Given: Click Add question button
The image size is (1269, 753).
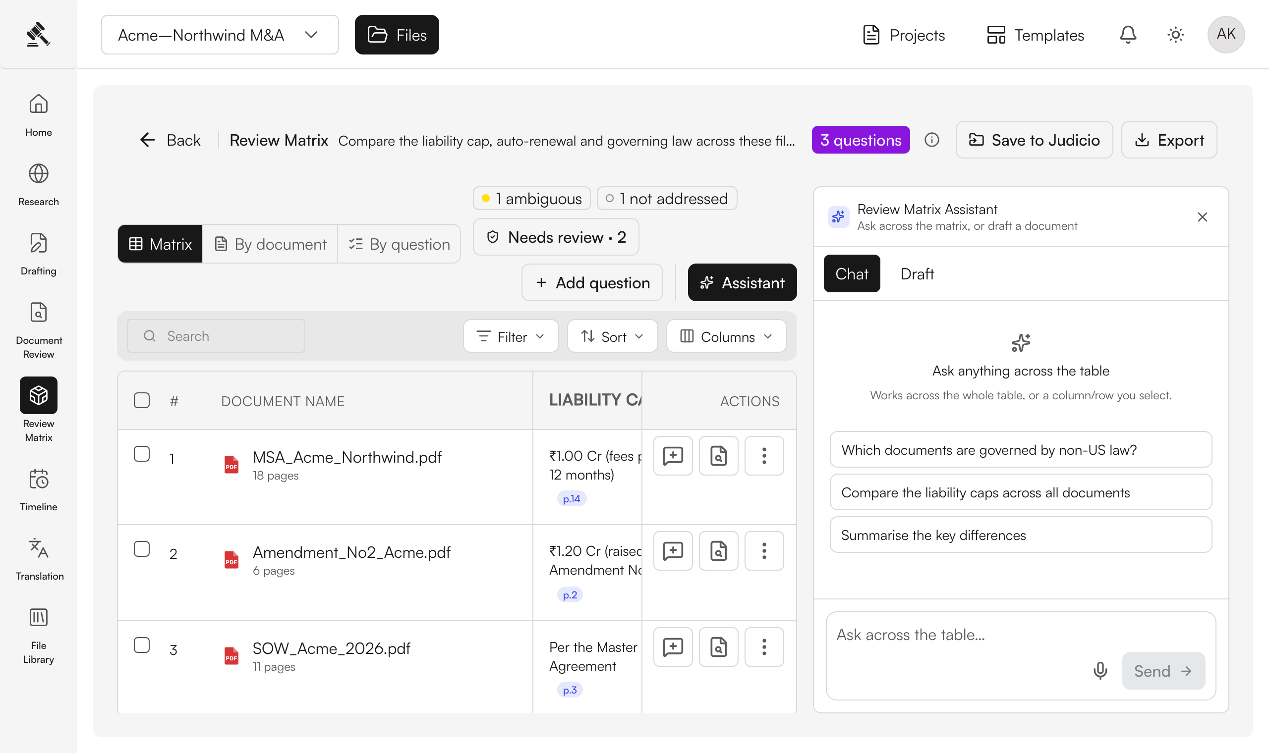Looking at the screenshot, I should tap(592, 283).
